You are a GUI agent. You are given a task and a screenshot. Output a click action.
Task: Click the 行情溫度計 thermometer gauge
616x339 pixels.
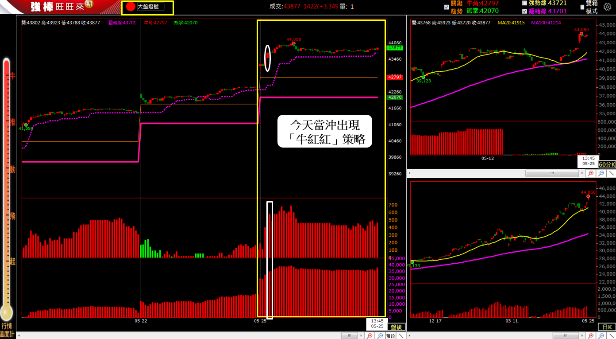[6, 188]
